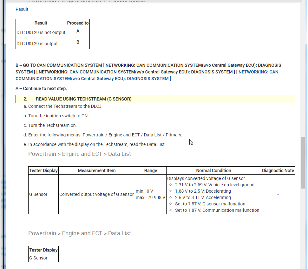Click the 'Diagnostic Note' column header
Image resolution: width=308 pixels, height=269 pixels.
click(278, 170)
